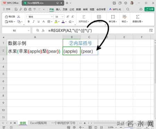
Task: Select cell C2 containing (pear)
Action: [x=89, y=51]
